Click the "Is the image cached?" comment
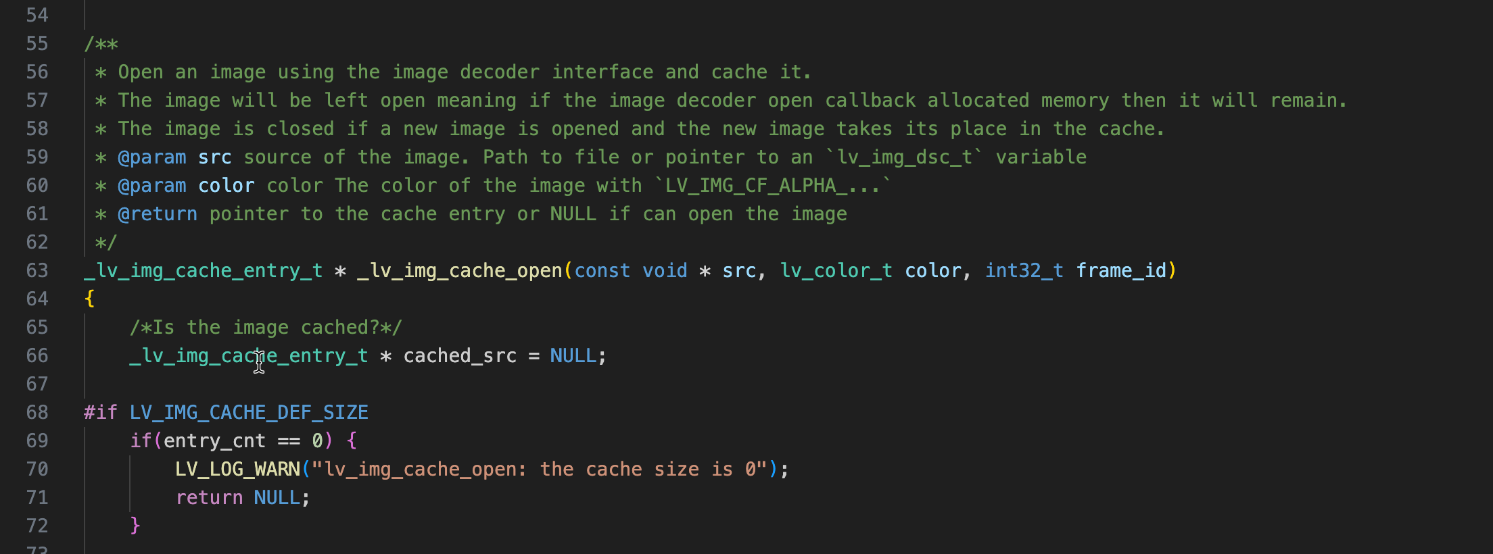The height and width of the screenshot is (554, 1493). [266, 328]
